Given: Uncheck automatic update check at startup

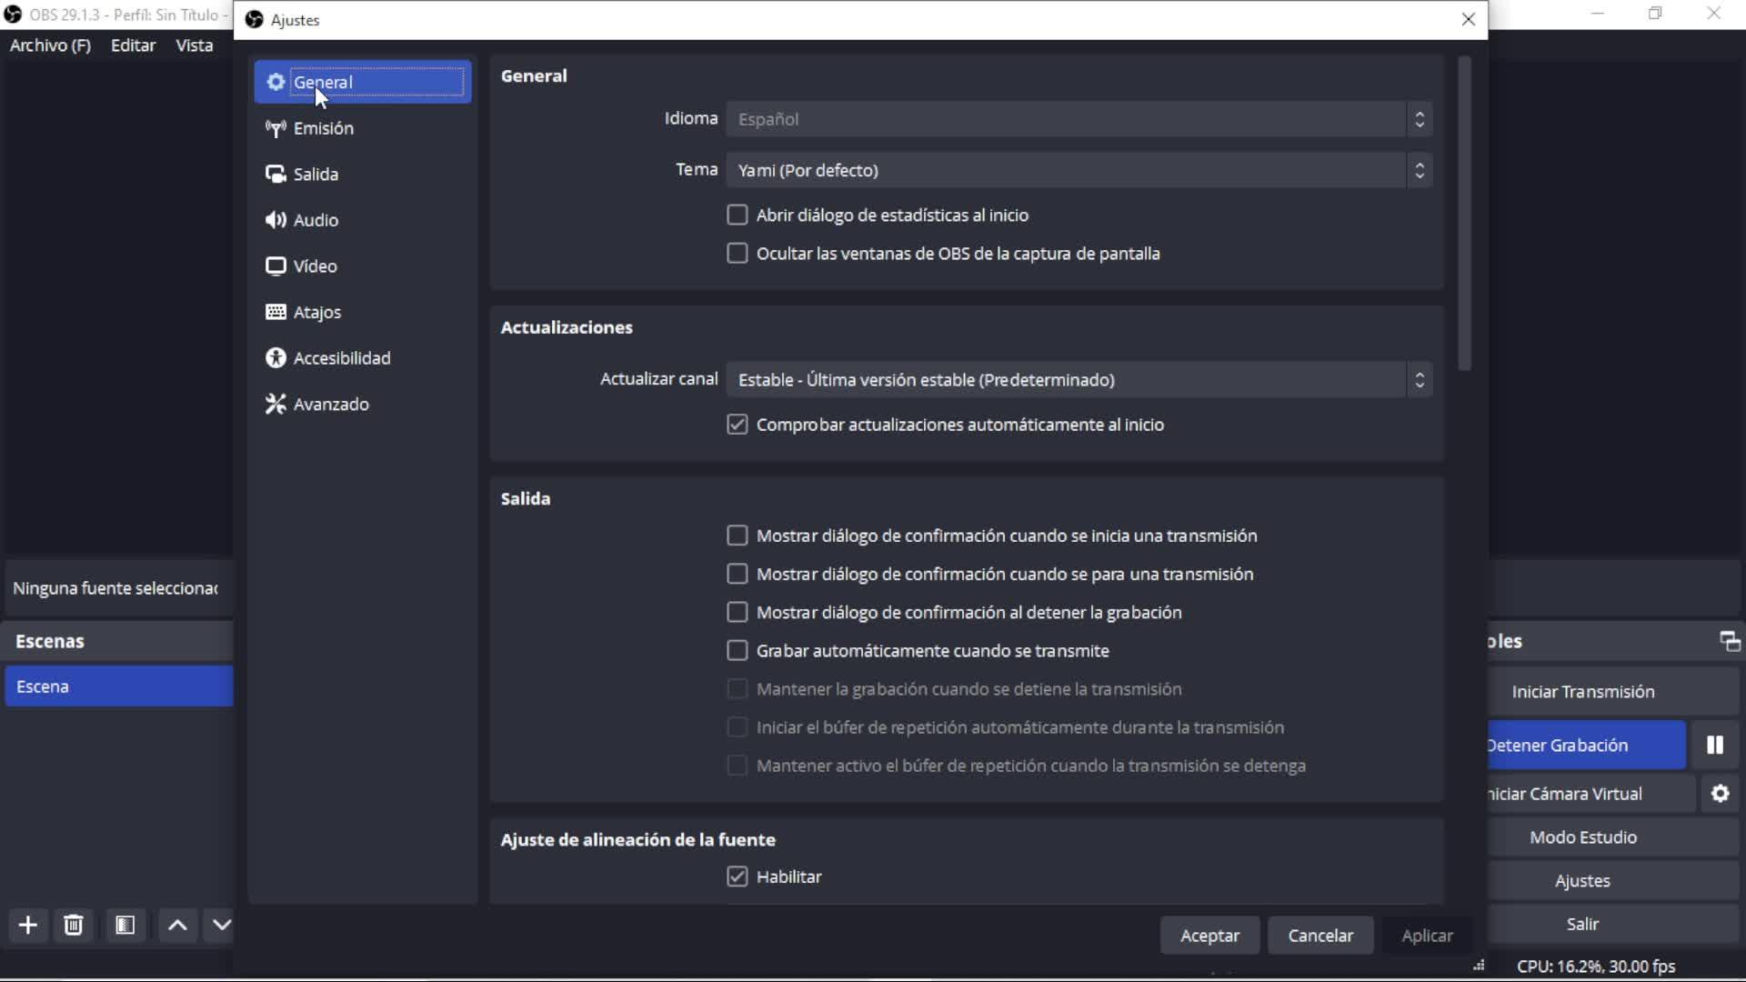Looking at the screenshot, I should coord(737,425).
